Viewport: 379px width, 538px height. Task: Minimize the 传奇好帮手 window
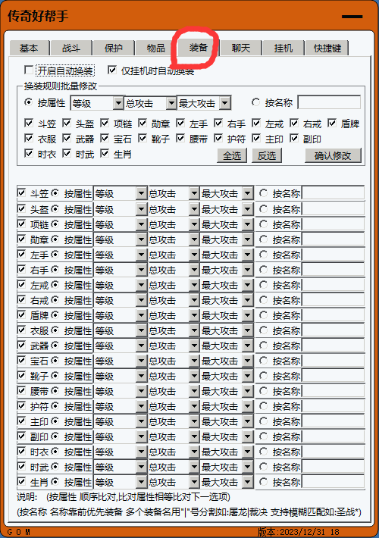coord(352,17)
